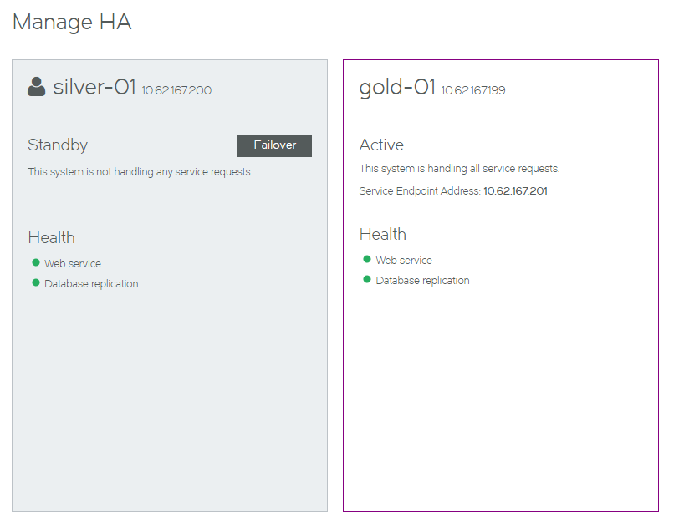
Task: Click Web service label under silver-01 Health
Action: (73, 264)
